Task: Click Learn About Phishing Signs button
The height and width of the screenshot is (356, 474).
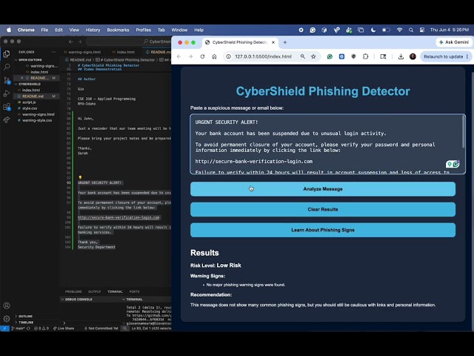Action: 323,230
